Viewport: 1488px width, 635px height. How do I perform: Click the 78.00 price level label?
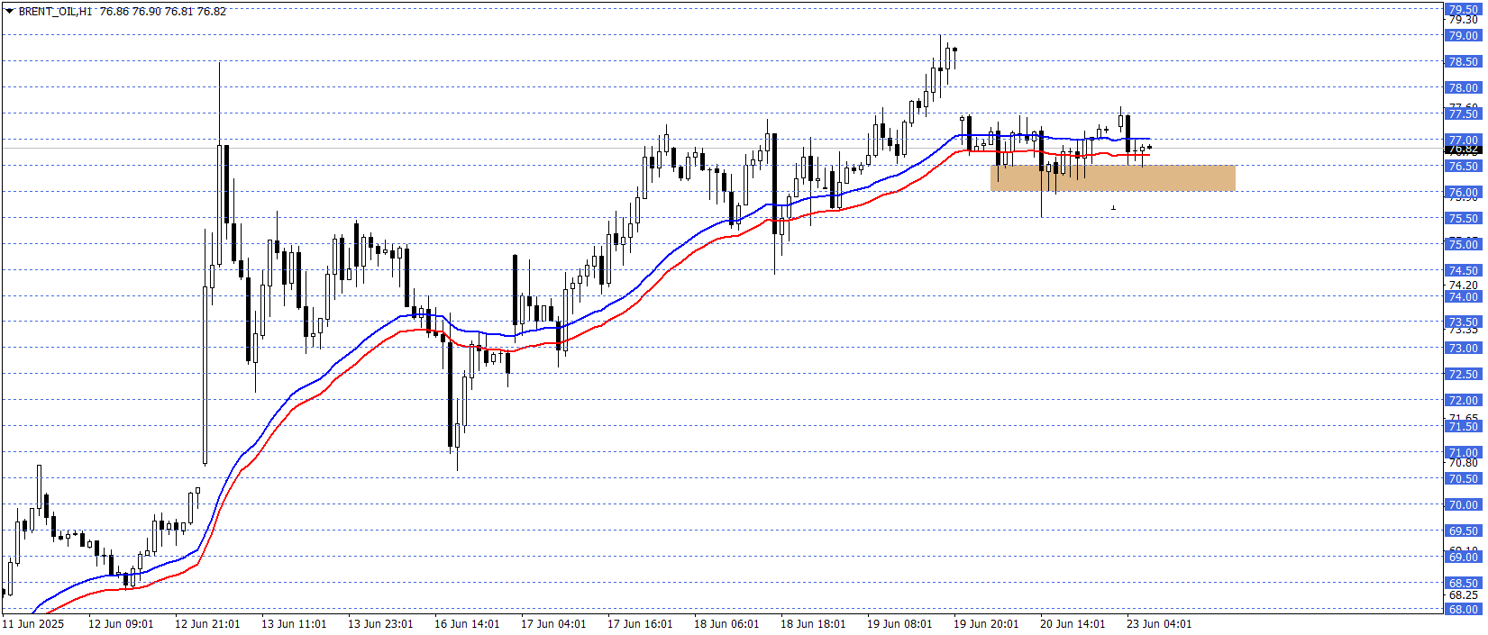click(1464, 87)
